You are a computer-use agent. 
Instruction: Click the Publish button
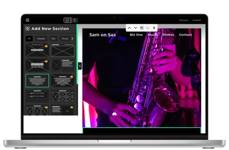click(x=197, y=20)
